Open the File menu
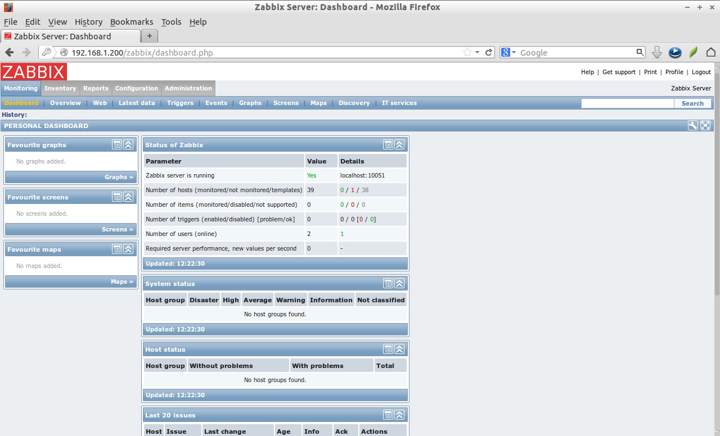The image size is (720, 436). tap(11, 22)
